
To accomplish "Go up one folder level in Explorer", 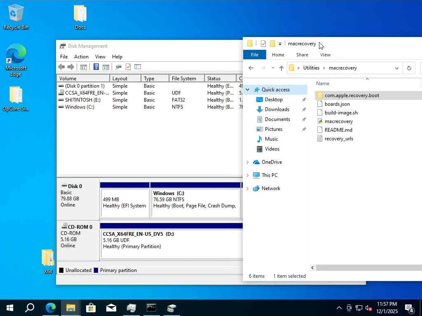I will (281, 68).
